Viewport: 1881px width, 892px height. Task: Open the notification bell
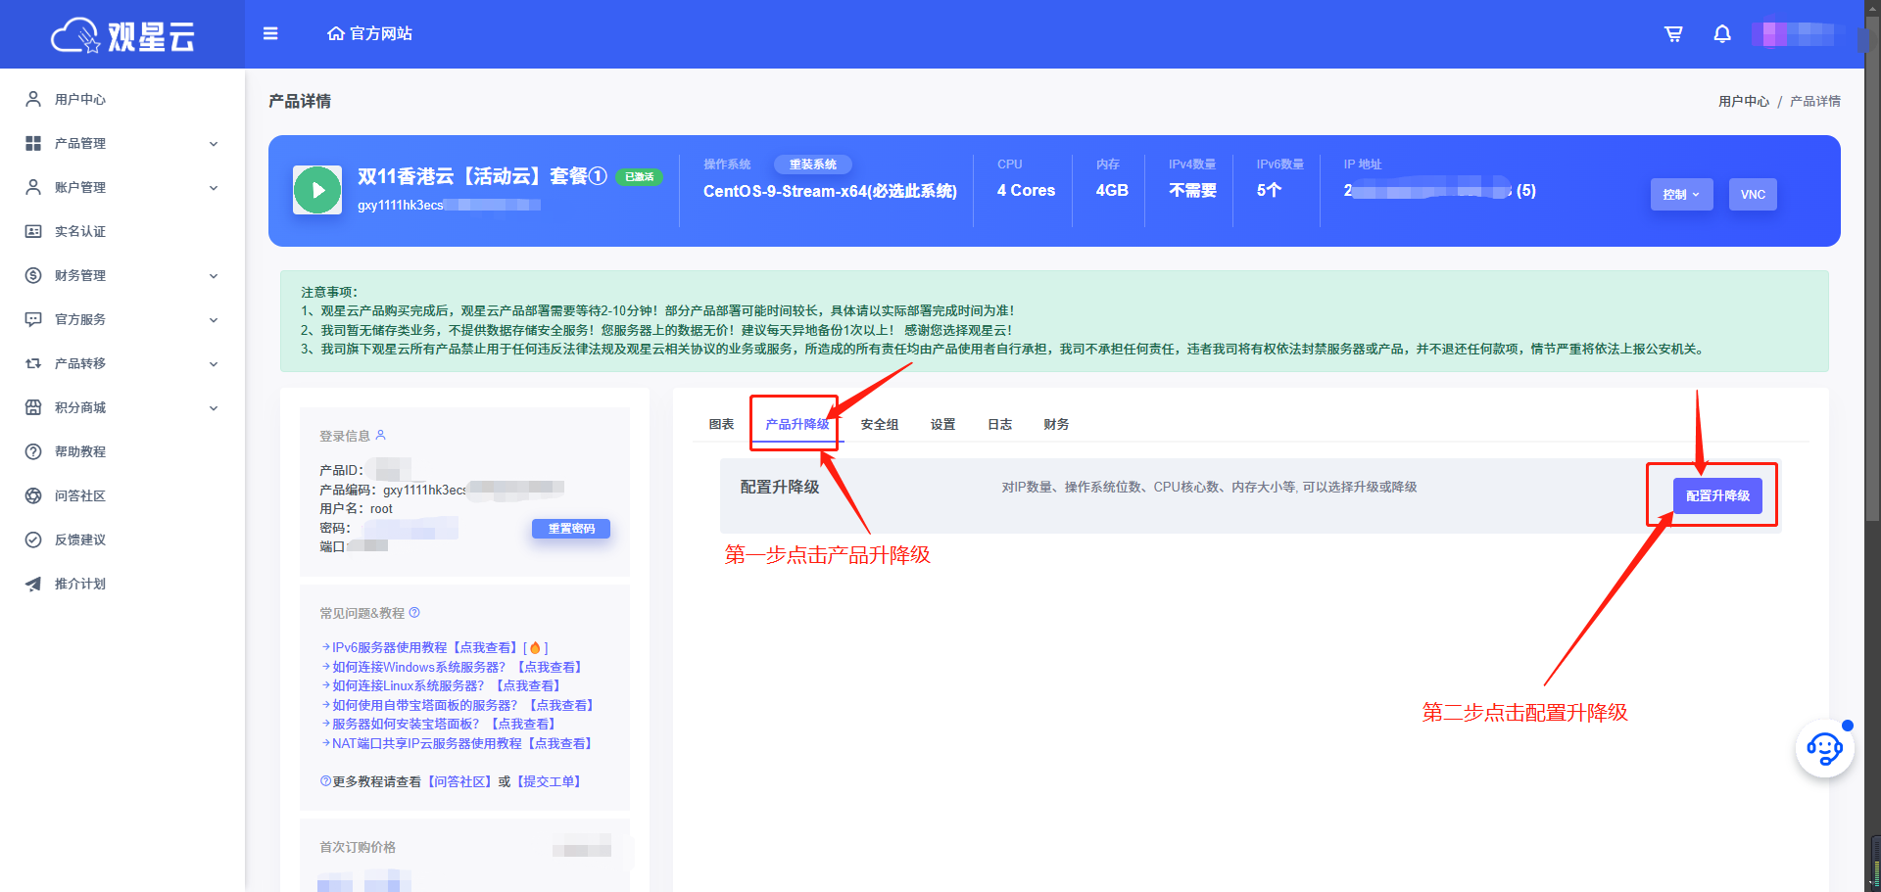1721,34
